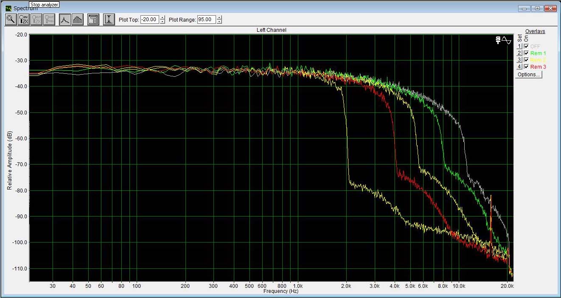Click the auto-scale vertical range icon
Screen dimensions: 561x298
click(x=109, y=19)
